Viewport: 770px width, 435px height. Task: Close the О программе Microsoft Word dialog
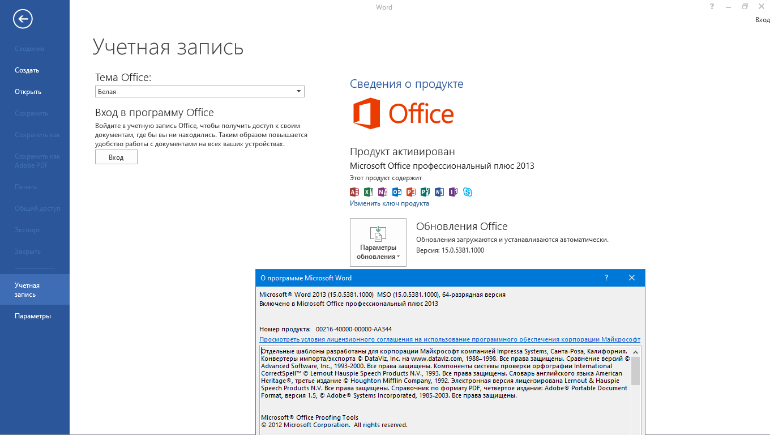click(x=632, y=278)
